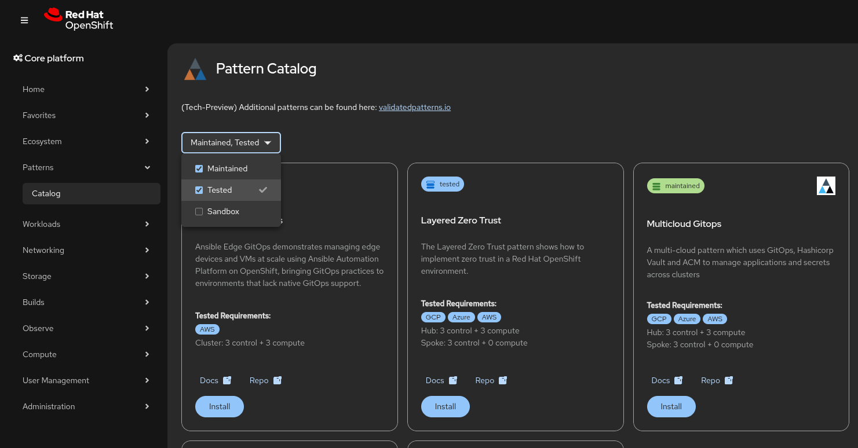Screen dimensions: 858x448
Task: Click the Multicloud Gitops card title
Action: click(x=684, y=223)
